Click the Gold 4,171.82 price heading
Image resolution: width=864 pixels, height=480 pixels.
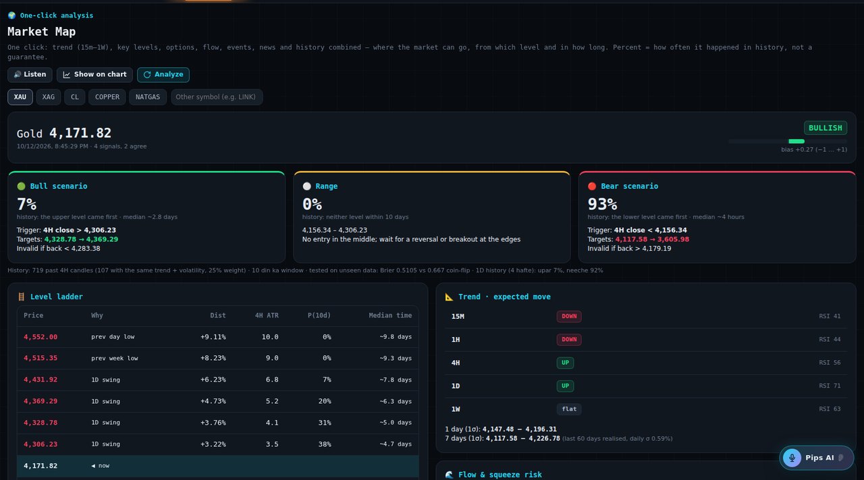point(64,133)
